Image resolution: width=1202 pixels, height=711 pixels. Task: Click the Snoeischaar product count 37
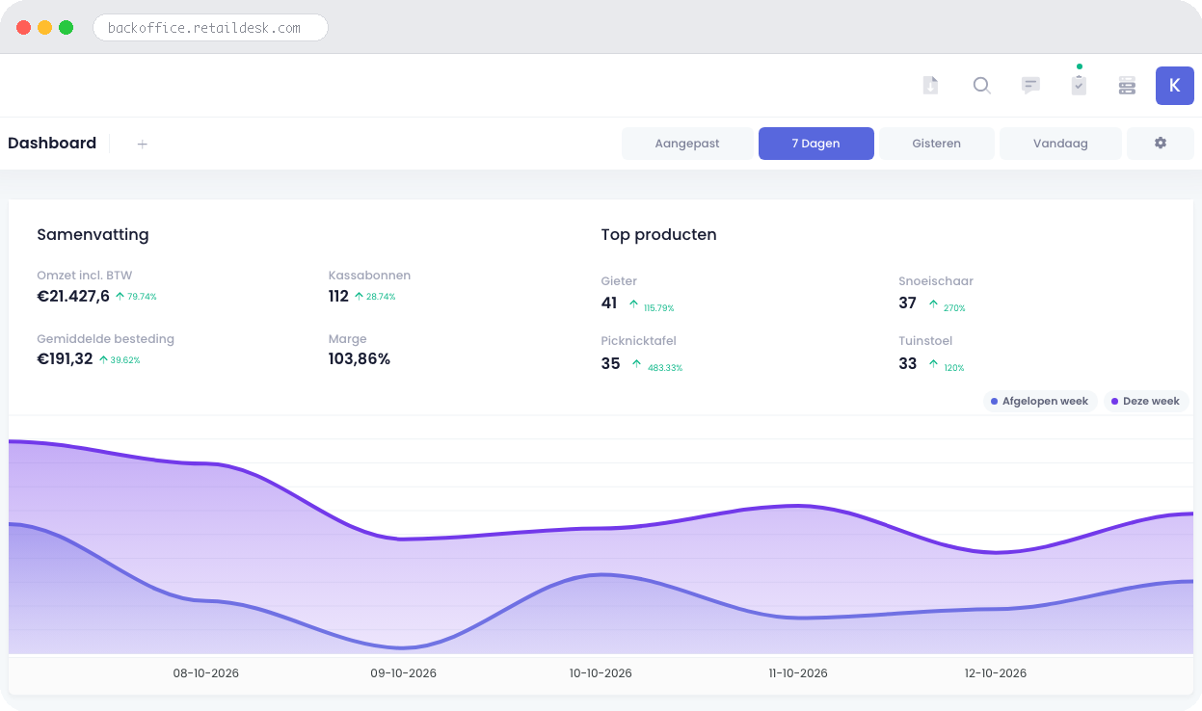click(x=907, y=303)
